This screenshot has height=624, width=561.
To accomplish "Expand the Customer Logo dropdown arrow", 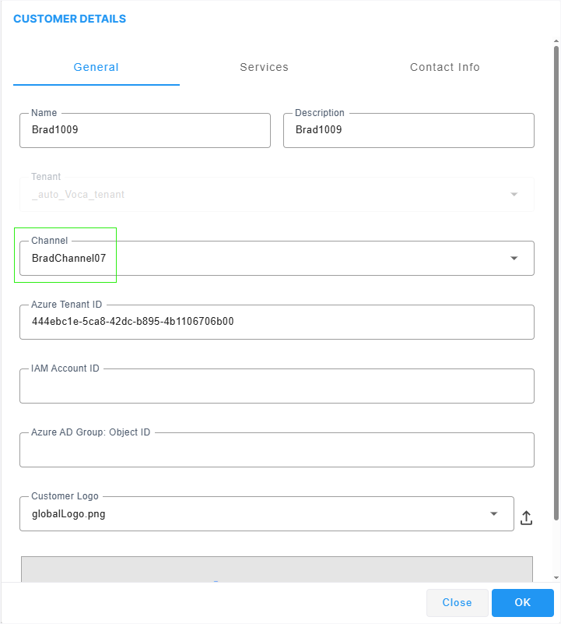I will point(493,514).
